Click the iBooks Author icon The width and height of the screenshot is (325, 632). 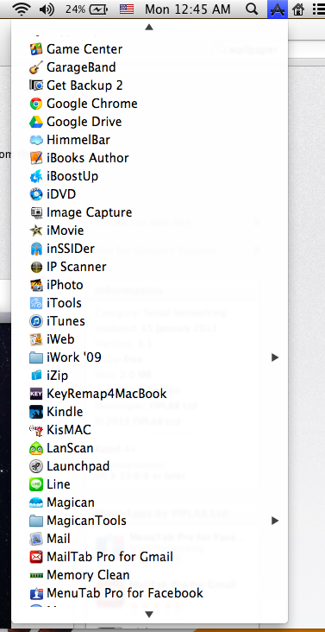36,158
